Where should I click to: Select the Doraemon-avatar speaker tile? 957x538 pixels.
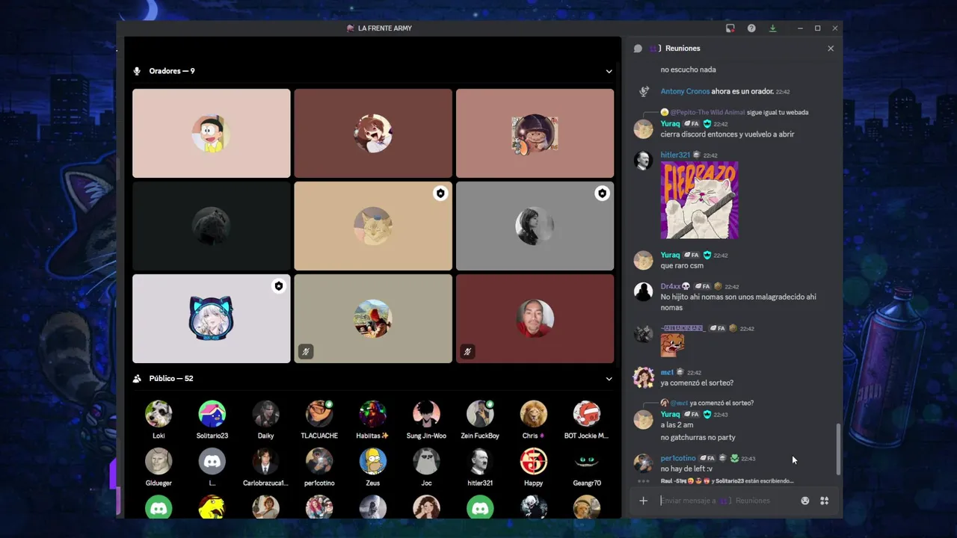pyautogui.click(x=212, y=133)
